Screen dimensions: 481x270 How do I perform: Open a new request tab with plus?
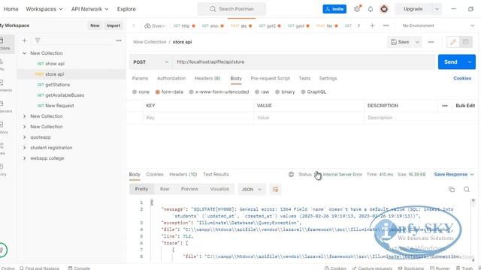[372, 25]
